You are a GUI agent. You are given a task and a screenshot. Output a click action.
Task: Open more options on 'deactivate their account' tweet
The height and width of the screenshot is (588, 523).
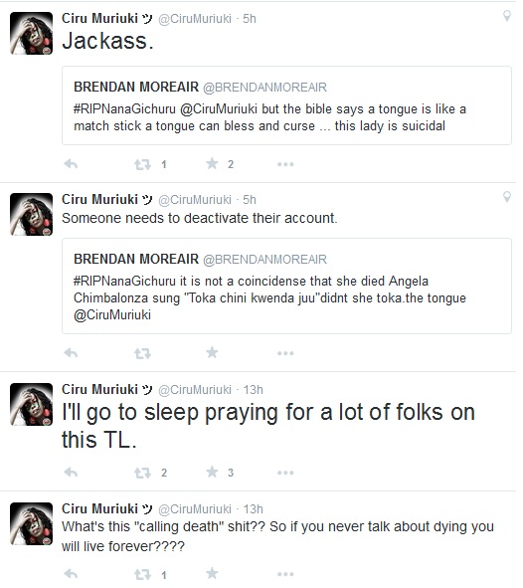[x=285, y=353]
